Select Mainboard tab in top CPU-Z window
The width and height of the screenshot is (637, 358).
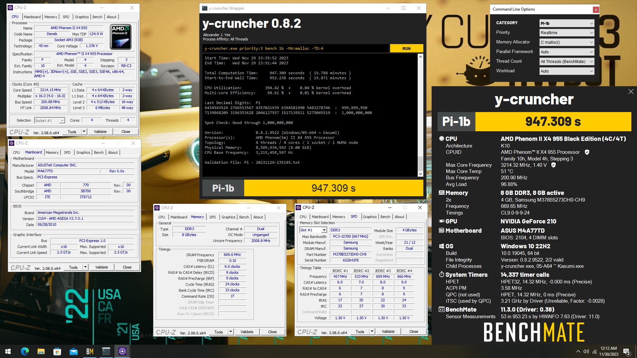tap(32, 17)
